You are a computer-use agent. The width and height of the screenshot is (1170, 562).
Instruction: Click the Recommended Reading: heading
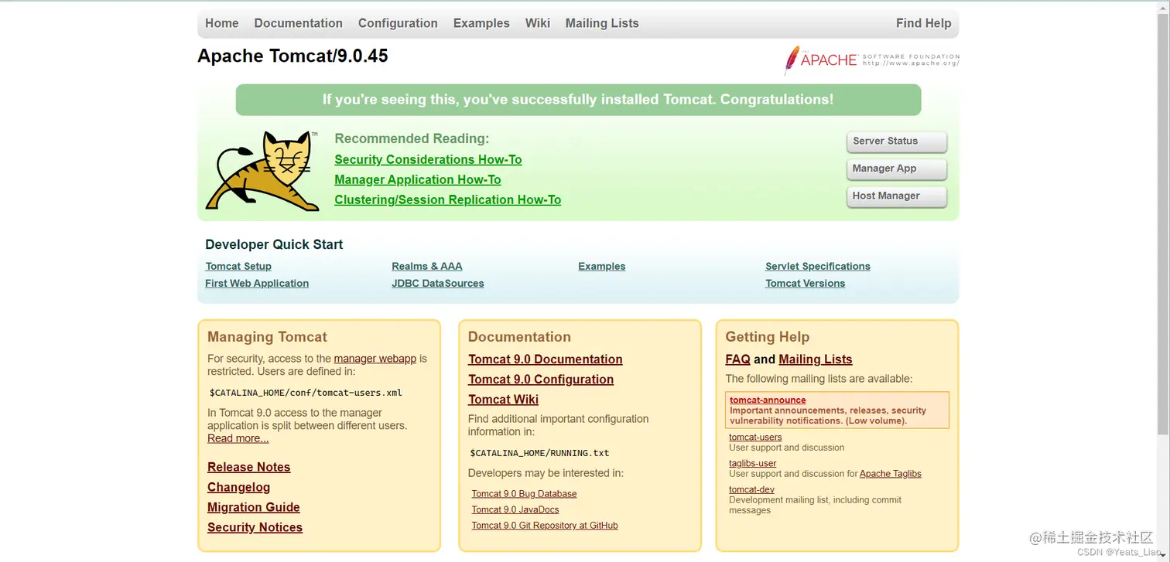tap(412, 139)
